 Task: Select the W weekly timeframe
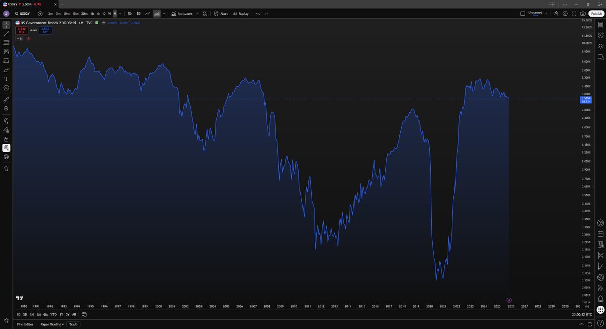point(110,14)
